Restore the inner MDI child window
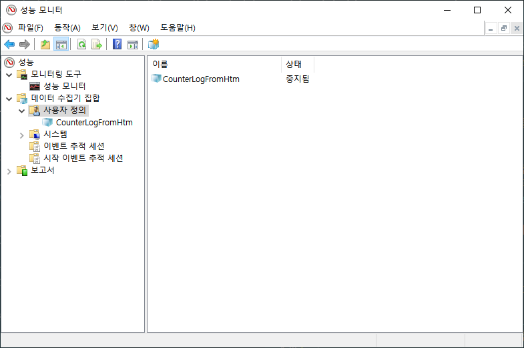The width and height of the screenshot is (524, 348). pos(503,29)
